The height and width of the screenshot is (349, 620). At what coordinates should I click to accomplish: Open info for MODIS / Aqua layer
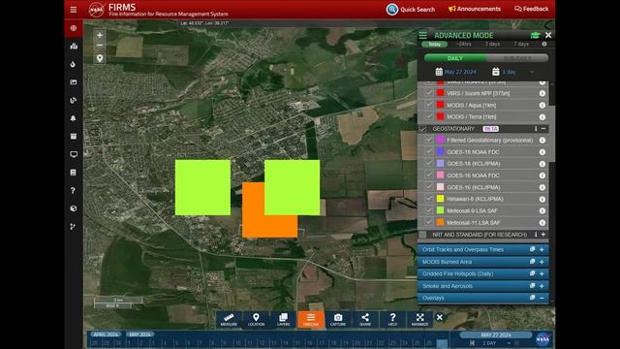(542, 106)
